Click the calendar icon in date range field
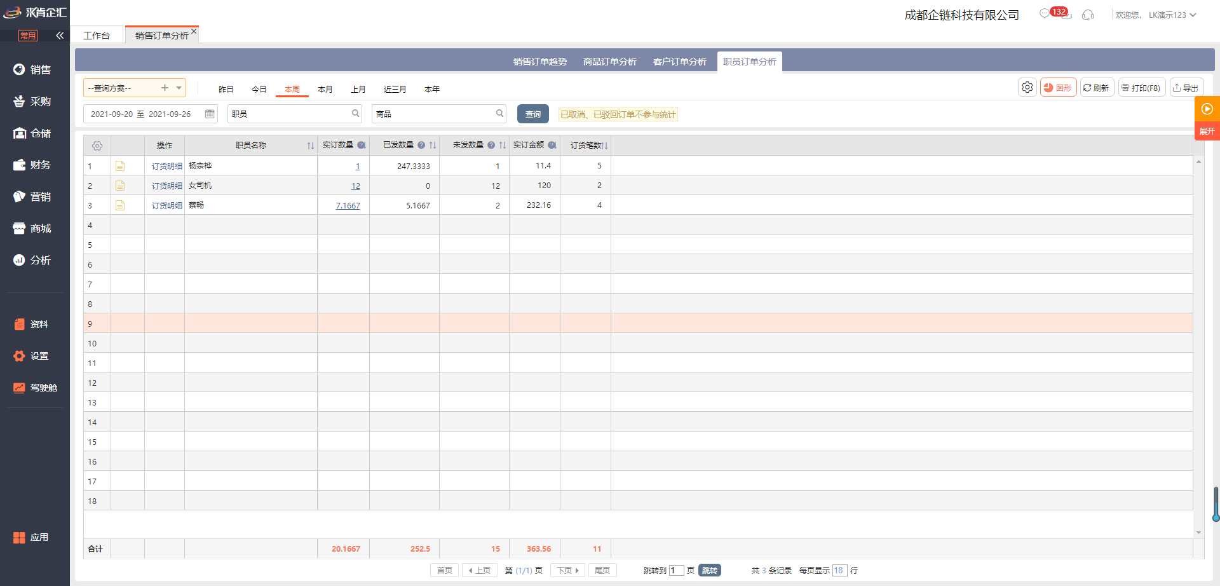Viewport: 1220px width, 586px height. coord(210,114)
